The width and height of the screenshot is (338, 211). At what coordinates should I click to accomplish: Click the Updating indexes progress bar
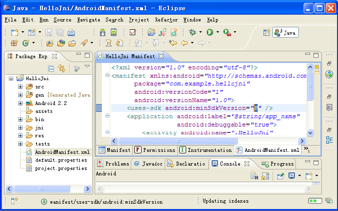pos(315,201)
